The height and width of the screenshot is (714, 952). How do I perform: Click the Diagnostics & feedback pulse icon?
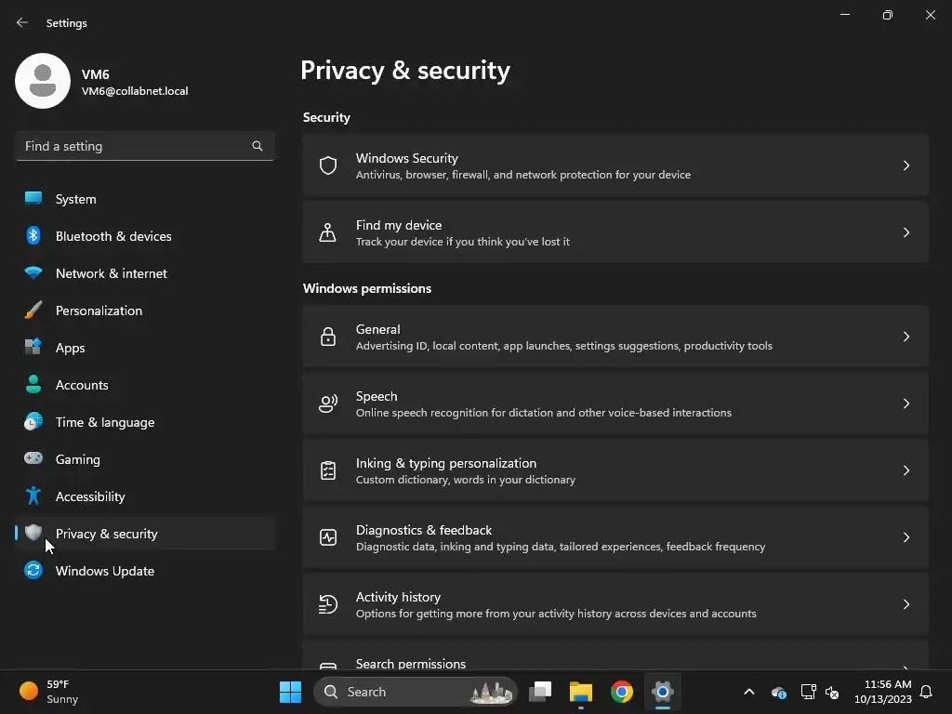328,537
